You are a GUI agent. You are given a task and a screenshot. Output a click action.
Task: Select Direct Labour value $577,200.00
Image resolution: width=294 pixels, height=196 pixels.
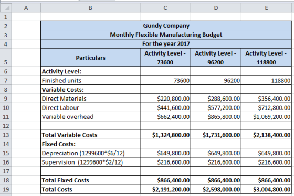(x=216, y=107)
